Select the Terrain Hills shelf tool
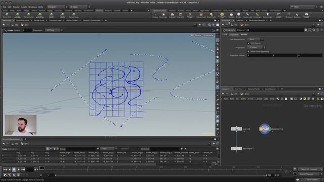This screenshot has height=182, width=324. 7,15
